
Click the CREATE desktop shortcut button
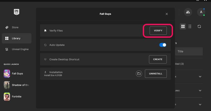click(158, 59)
